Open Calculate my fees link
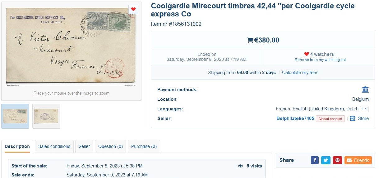 point(300,73)
